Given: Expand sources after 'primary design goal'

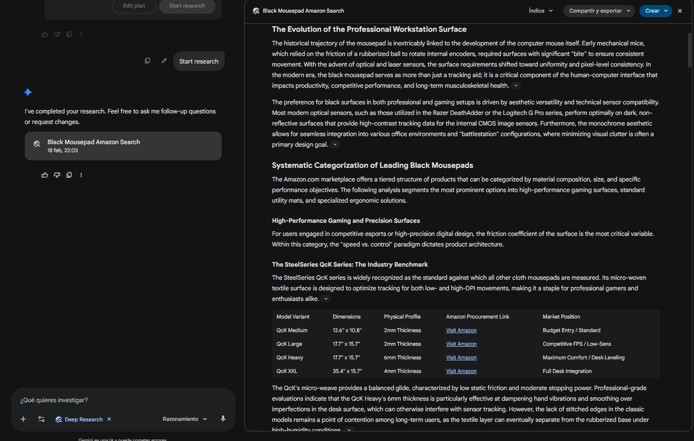Looking at the screenshot, I should [x=335, y=145].
